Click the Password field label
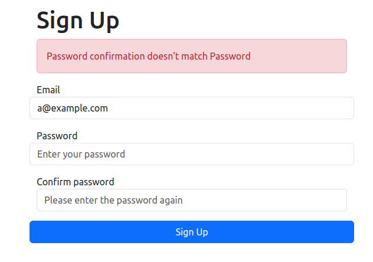The image size is (373, 262). point(57,136)
